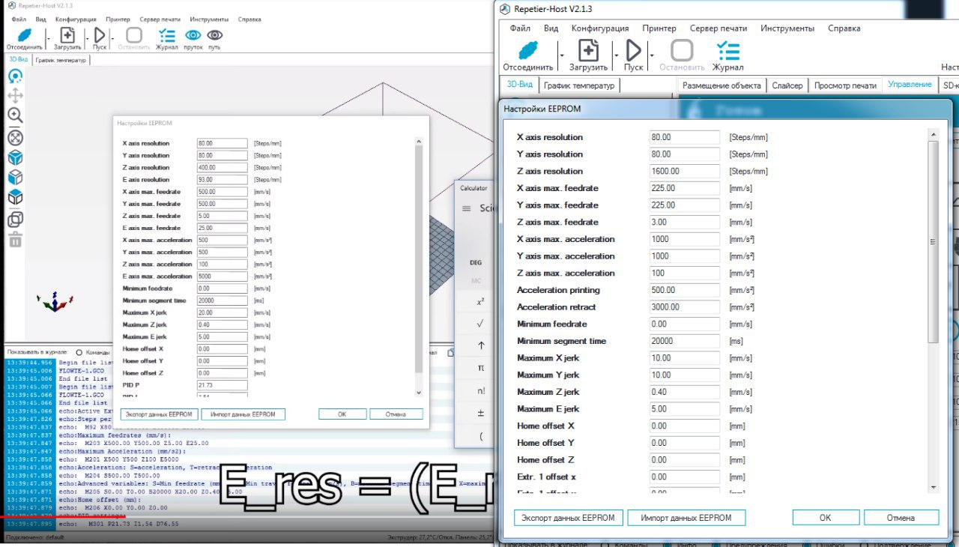Open Файл menu in enlarged window
This screenshot has height=547, width=959.
(x=520, y=28)
